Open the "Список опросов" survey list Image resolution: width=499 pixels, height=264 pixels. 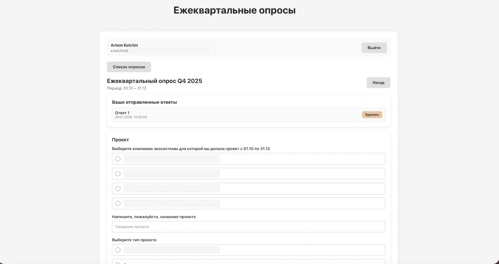pos(129,67)
